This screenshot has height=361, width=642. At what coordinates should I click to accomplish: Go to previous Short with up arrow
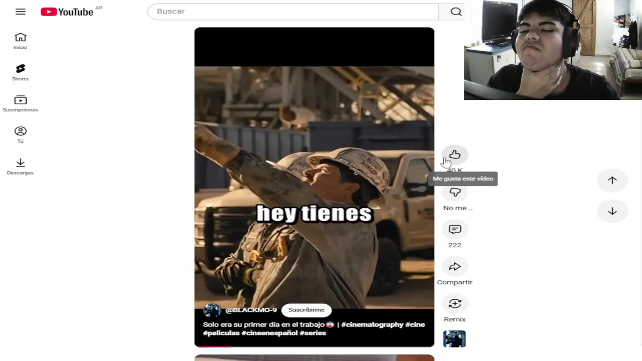point(612,180)
